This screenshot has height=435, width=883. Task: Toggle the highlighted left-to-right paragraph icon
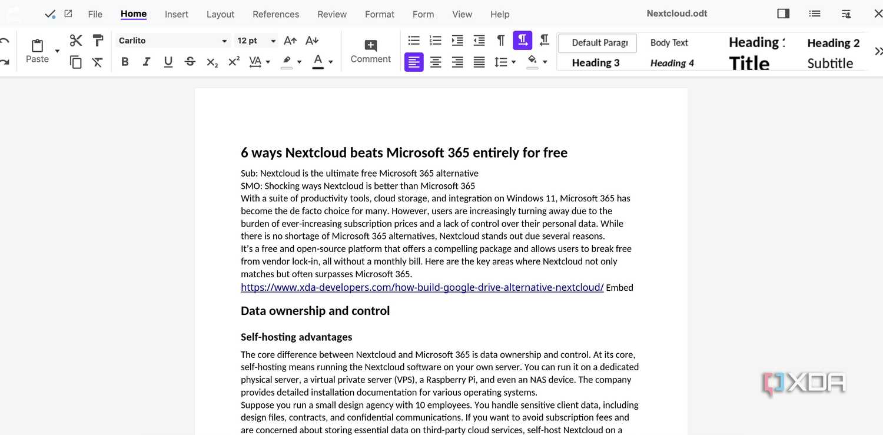[523, 40]
